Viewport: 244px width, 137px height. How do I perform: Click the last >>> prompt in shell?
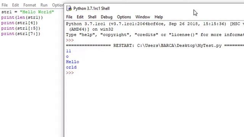coord(70,73)
